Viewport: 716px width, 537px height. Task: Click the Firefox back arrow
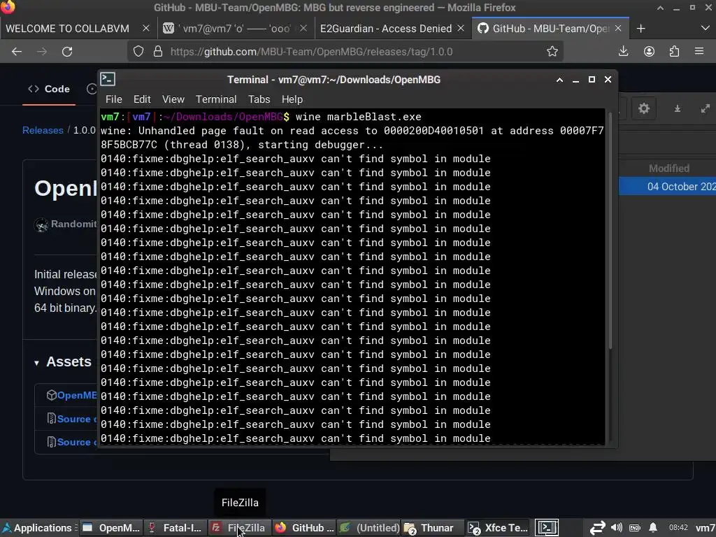[x=17, y=52]
